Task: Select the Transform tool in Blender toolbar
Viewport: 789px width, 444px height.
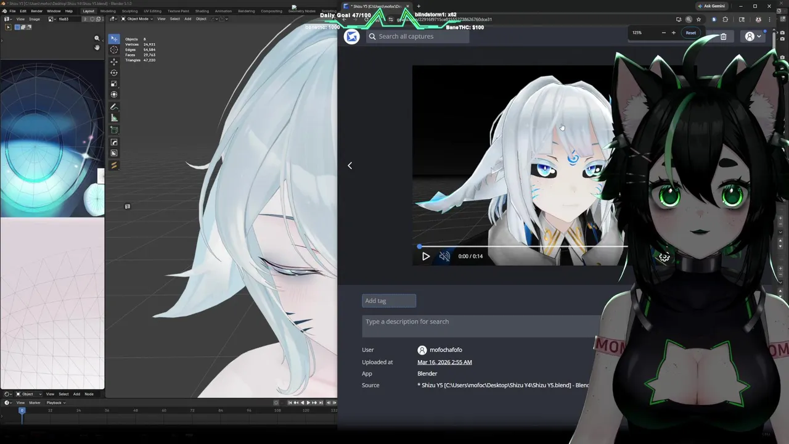Action: [114, 94]
